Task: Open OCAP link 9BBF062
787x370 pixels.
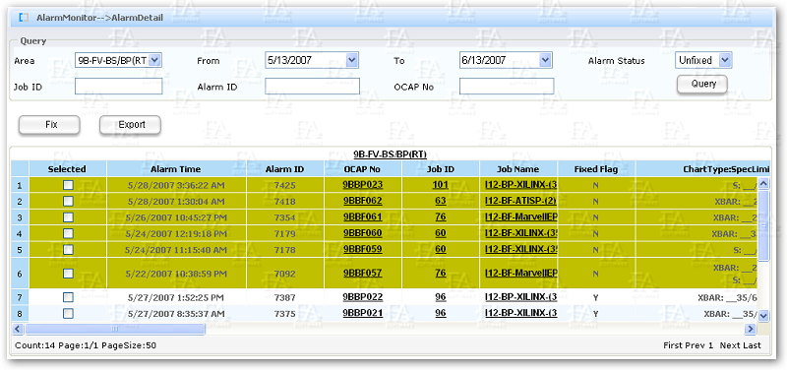Action: (x=363, y=201)
